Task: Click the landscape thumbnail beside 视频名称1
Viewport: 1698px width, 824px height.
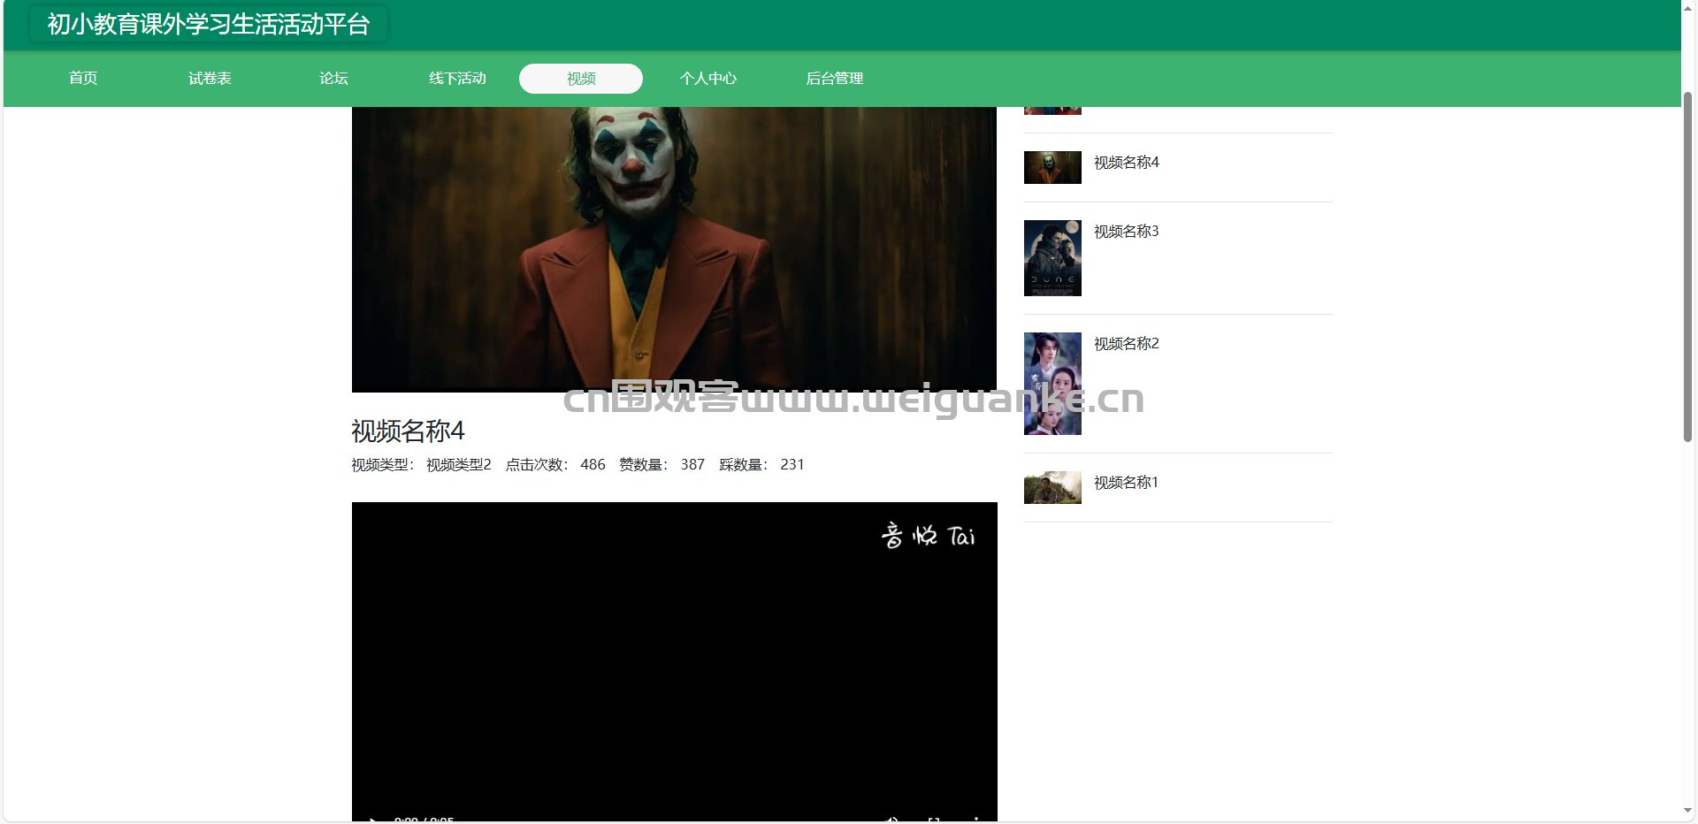Action: click(x=1052, y=487)
